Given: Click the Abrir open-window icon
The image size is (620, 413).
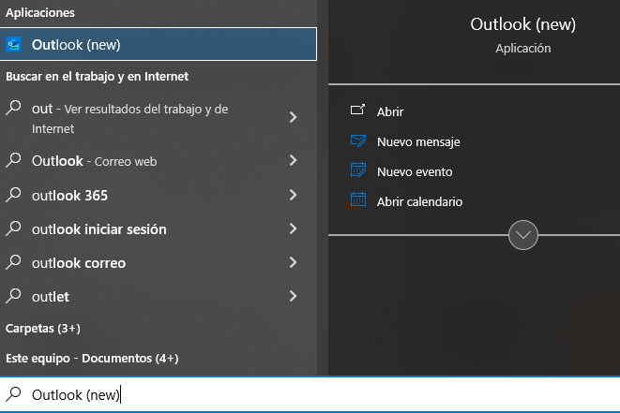Looking at the screenshot, I should [x=358, y=110].
